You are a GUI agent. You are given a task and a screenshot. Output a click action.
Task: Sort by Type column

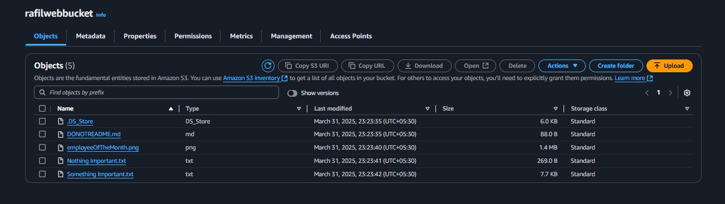[x=192, y=109]
